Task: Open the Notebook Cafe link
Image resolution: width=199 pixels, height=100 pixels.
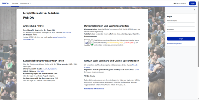Action: pos(28,39)
